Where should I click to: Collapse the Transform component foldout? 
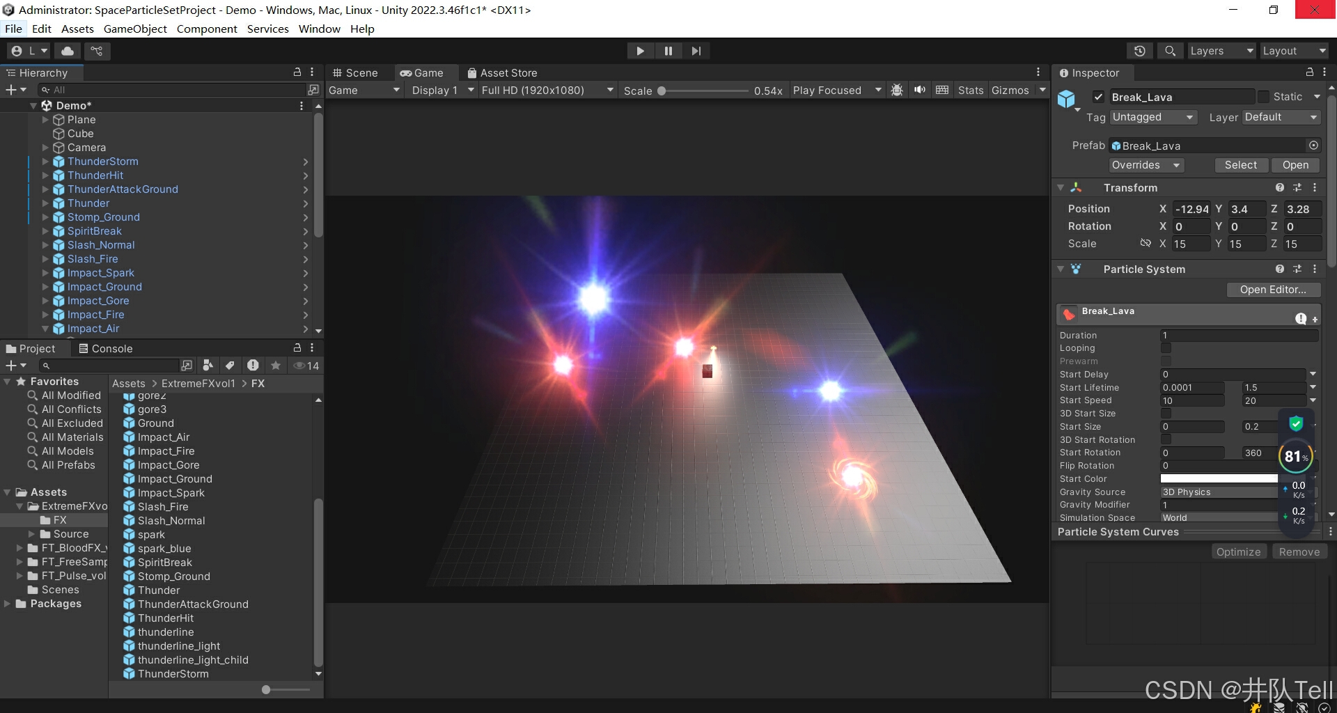pos(1061,188)
